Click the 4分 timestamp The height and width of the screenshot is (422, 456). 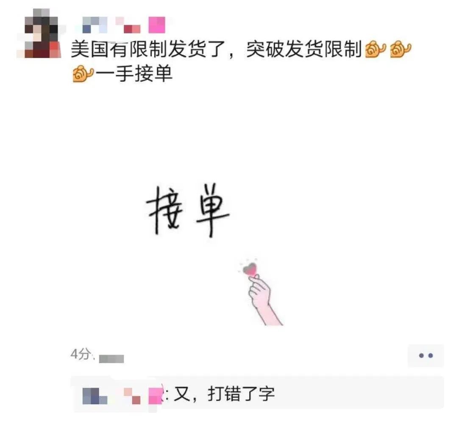click(x=81, y=354)
